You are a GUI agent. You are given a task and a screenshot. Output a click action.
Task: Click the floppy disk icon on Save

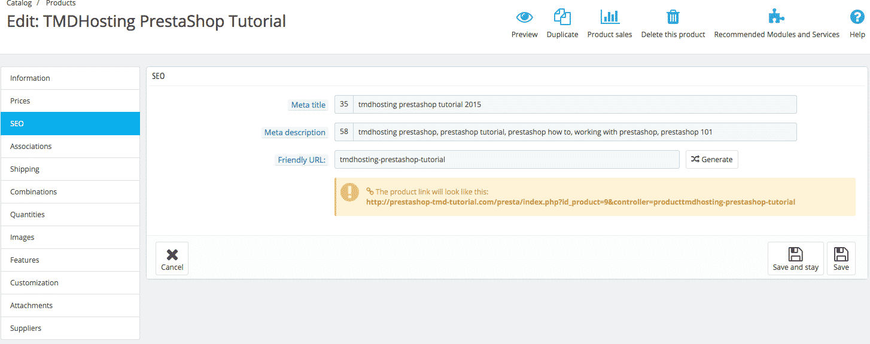pyautogui.click(x=841, y=254)
